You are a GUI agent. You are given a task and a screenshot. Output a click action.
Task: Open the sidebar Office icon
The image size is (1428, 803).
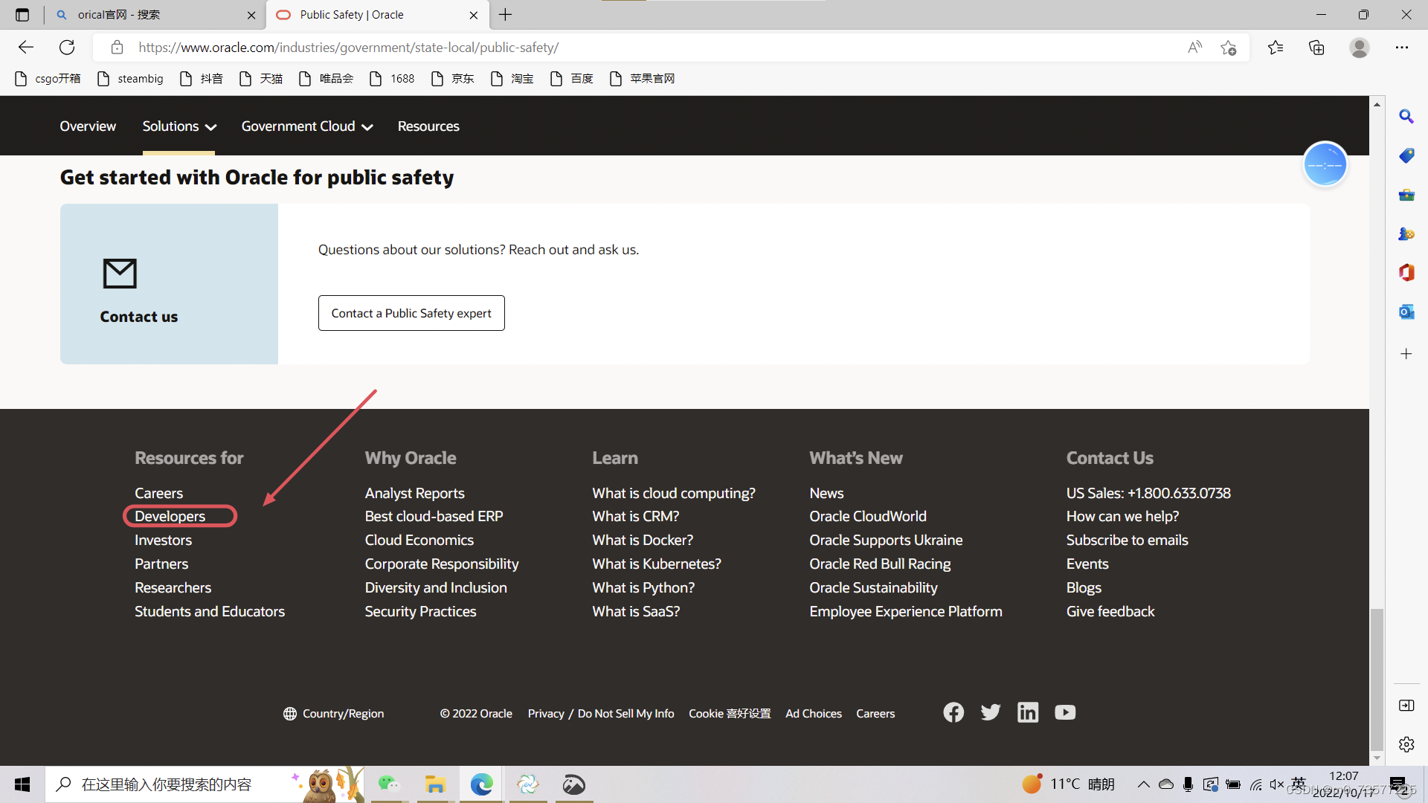[x=1406, y=272]
